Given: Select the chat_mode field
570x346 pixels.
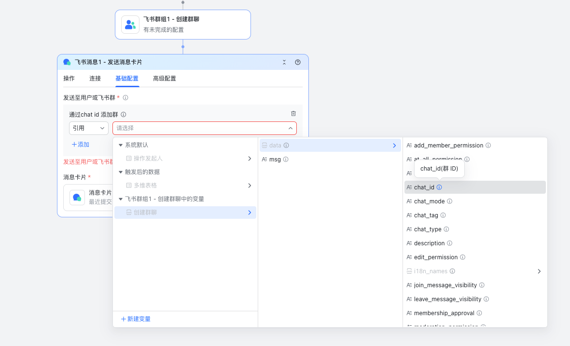Looking at the screenshot, I should point(430,201).
